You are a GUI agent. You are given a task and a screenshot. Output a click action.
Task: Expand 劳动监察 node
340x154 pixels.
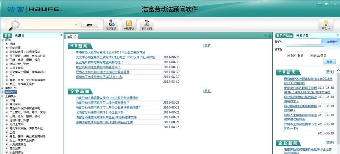click(x=6, y=148)
